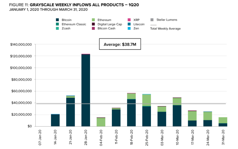Click the Stellar Lumens legend label

tap(167, 20)
